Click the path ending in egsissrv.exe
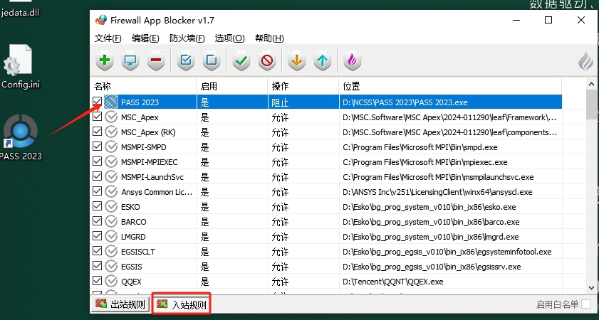The image size is (599, 320). (432, 267)
